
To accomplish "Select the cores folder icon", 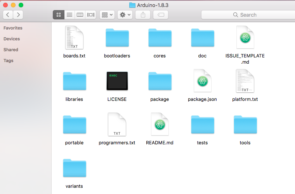I will click(160, 38).
